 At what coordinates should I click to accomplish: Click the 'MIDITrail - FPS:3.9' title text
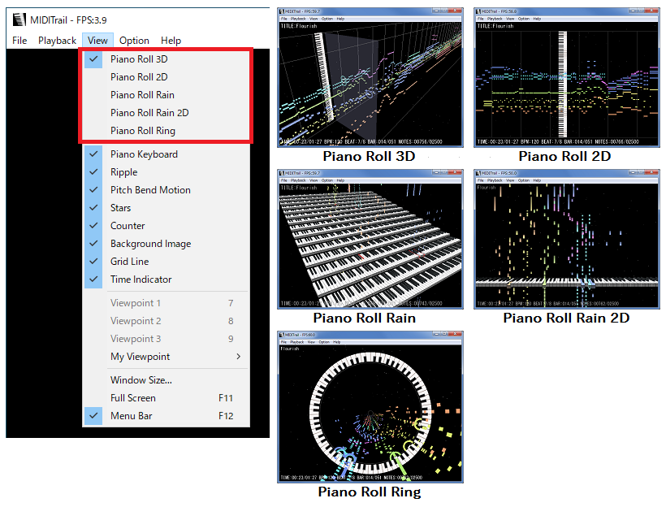pyautogui.click(x=68, y=20)
